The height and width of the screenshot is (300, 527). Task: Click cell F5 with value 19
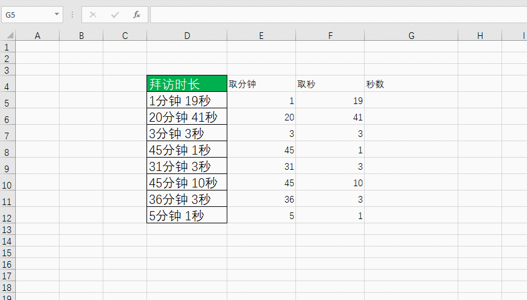(x=330, y=100)
